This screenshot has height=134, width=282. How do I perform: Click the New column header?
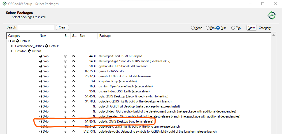50,36
